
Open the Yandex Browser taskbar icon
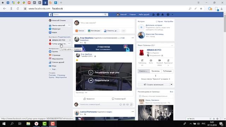[x=36, y=124]
